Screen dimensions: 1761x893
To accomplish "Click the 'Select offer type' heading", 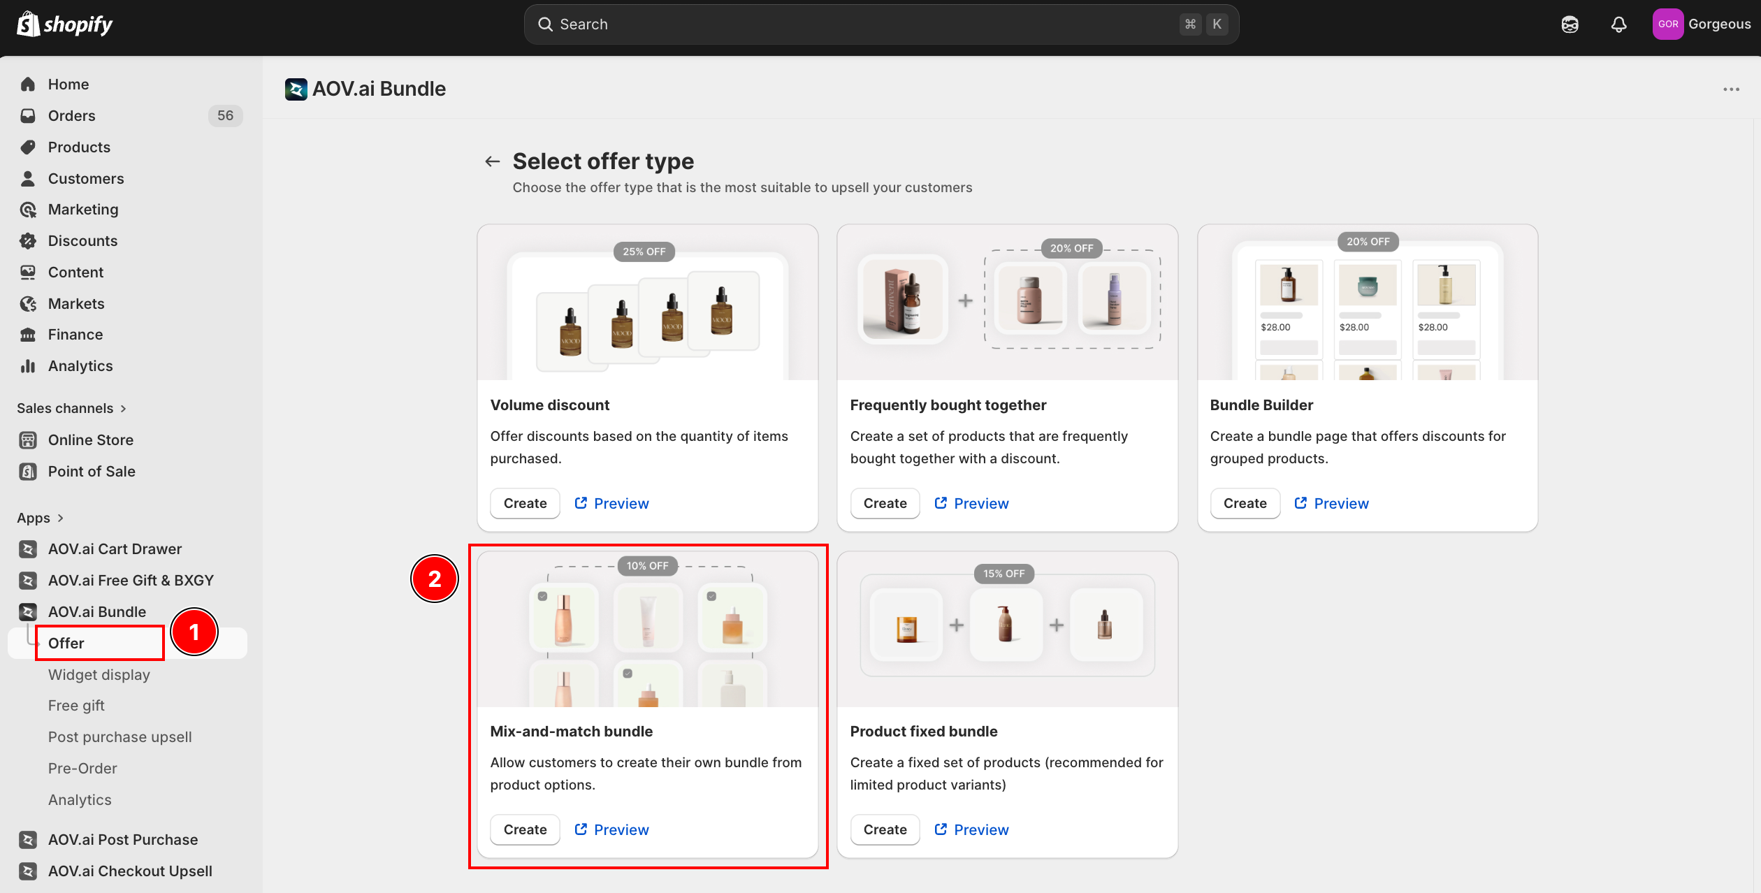I will coord(603,161).
